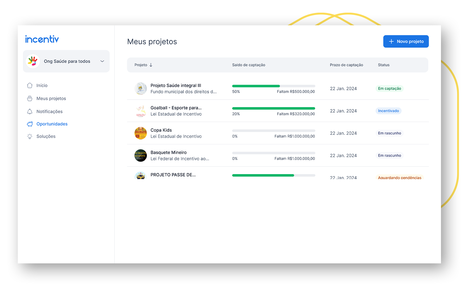
Task: Click the Meus projetos page heading
Action: click(152, 42)
